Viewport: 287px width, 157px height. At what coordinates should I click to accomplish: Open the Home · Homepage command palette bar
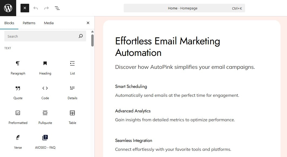click(184, 8)
